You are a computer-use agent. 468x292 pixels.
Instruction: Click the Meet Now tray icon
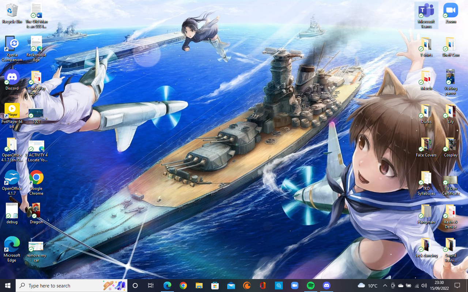point(393,285)
